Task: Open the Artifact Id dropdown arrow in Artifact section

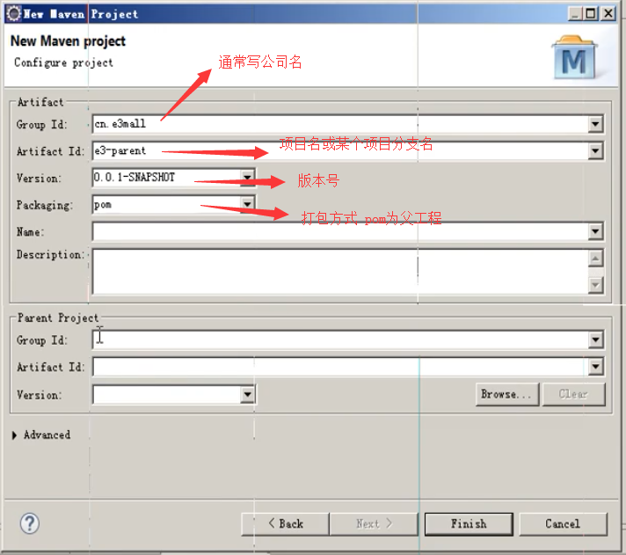Action: 595,151
